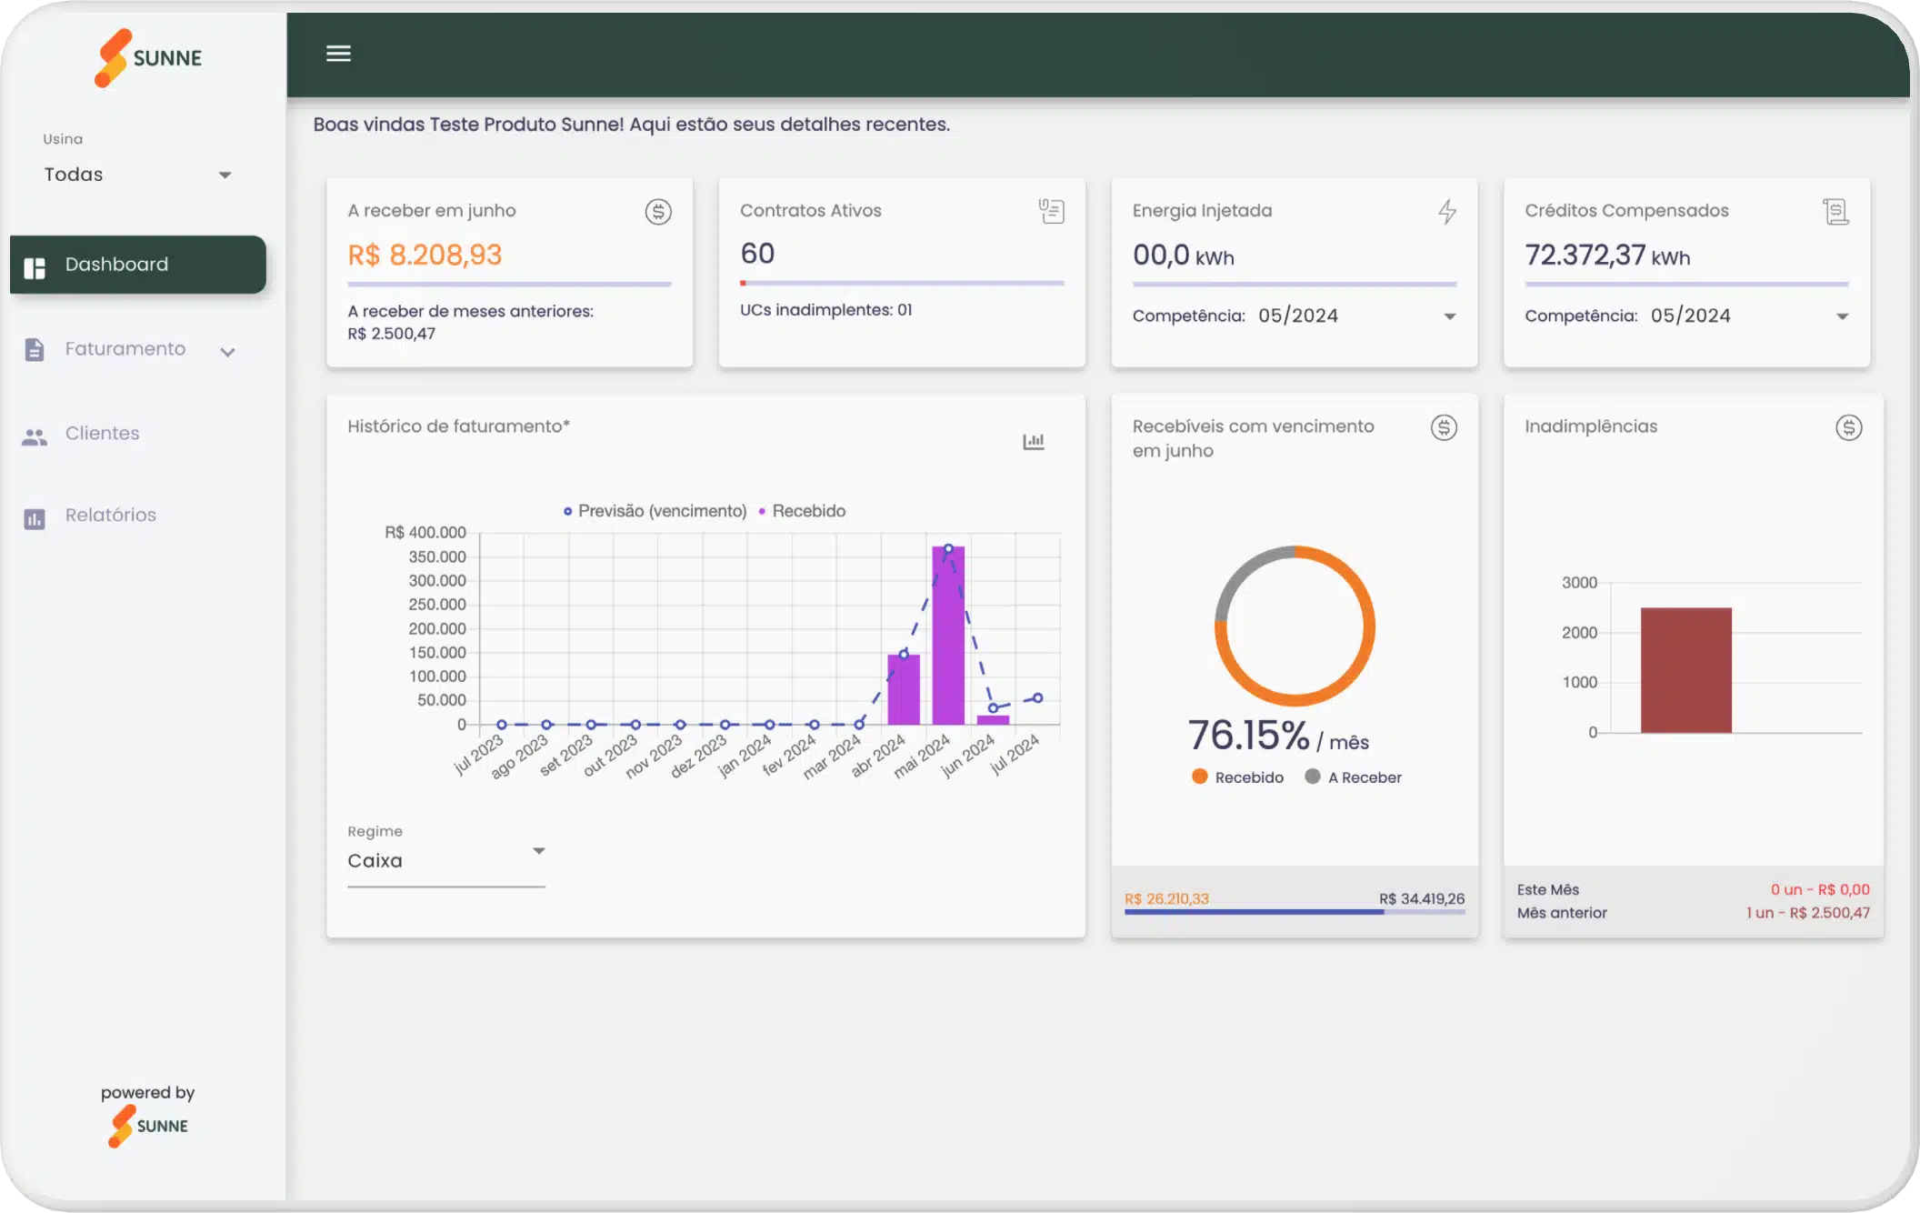Click 'Histórico de faturamento*' title

458,426
